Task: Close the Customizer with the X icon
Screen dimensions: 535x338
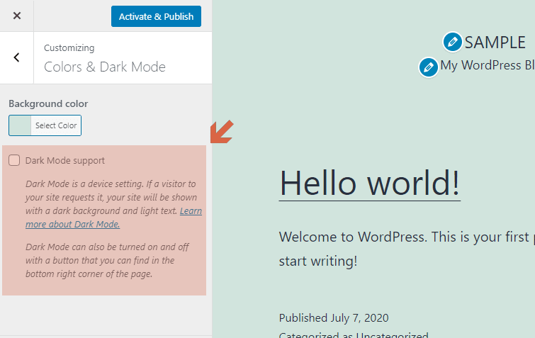Action: pos(17,16)
